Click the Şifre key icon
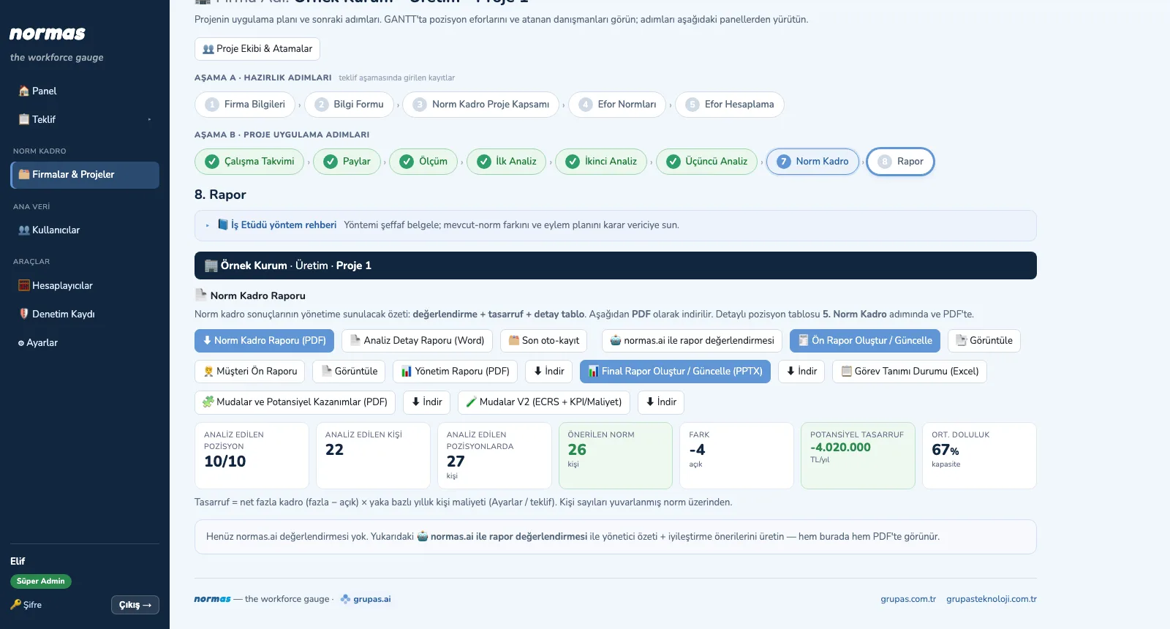The image size is (1170, 629). (x=15, y=605)
